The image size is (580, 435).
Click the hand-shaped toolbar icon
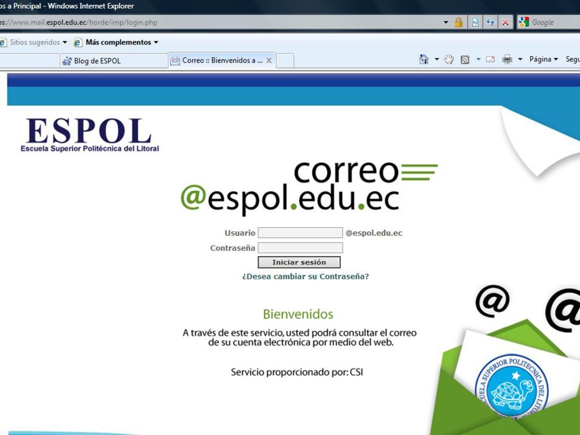449,59
